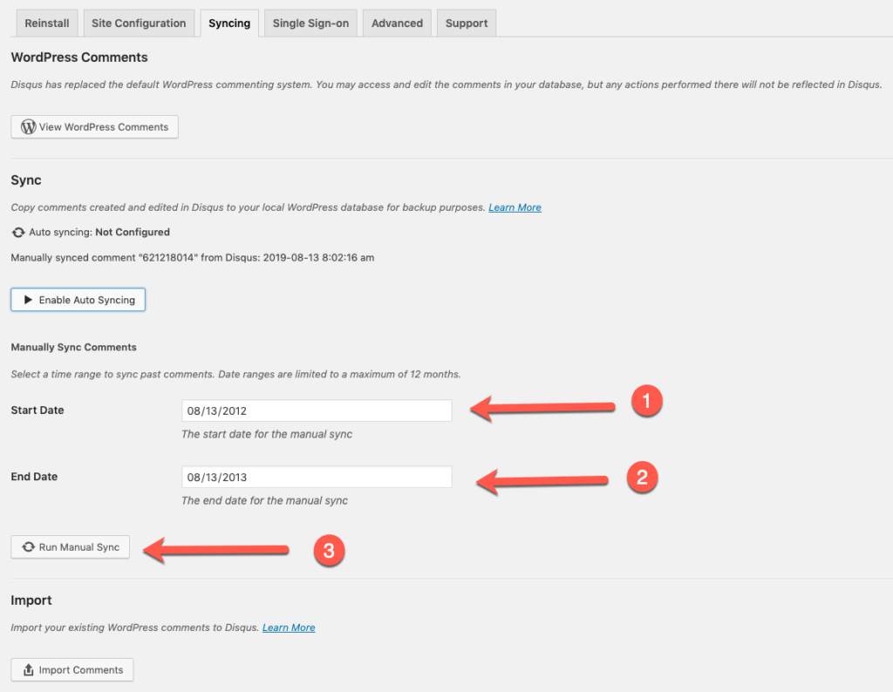This screenshot has height=692, width=893.
Task: Go to the Advanced tab
Action: (397, 24)
